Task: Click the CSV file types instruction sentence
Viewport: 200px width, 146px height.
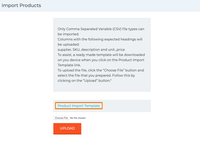Action: [x=101, y=31]
